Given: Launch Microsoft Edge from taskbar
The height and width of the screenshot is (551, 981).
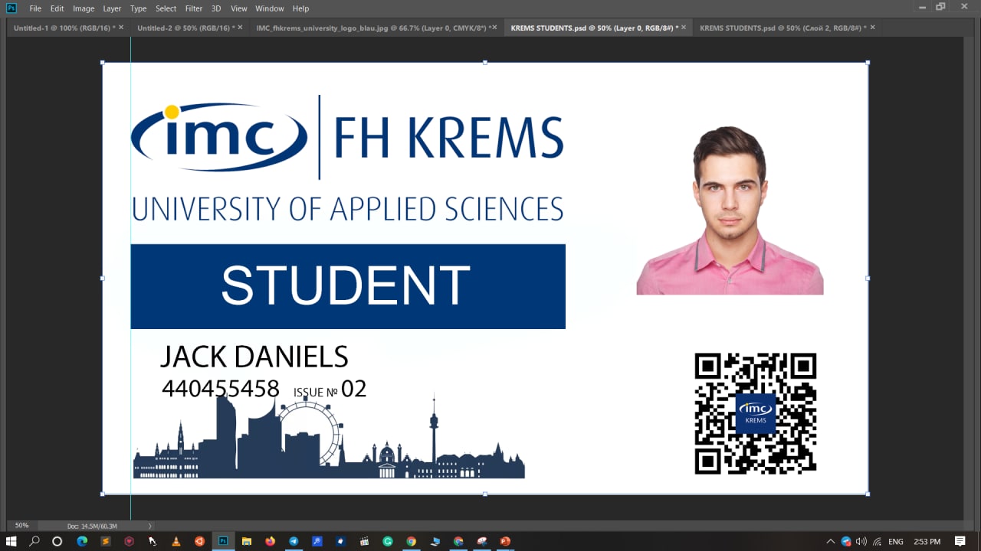Looking at the screenshot, I should pyautogui.click(x=82, y=541).
